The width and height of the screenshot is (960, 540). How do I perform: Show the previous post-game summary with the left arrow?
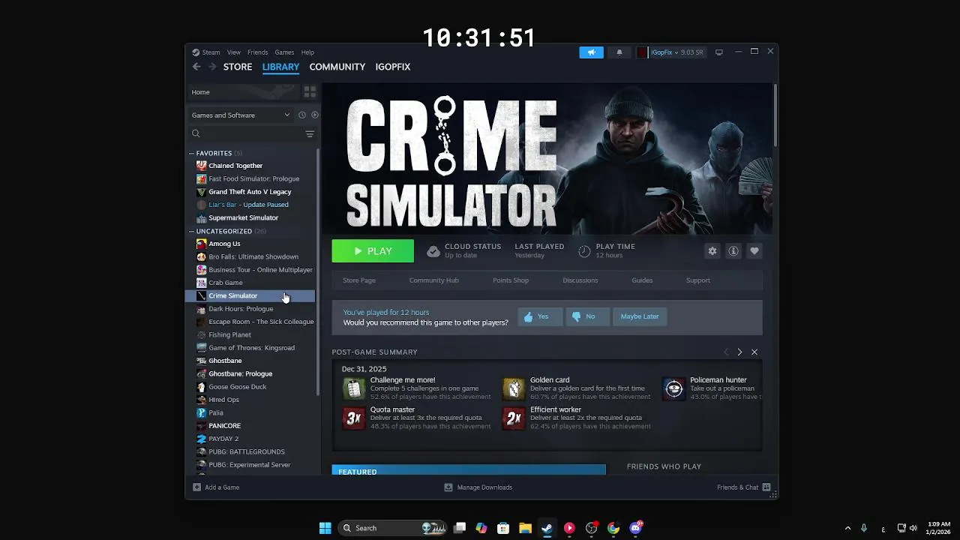tap(725, 352)
